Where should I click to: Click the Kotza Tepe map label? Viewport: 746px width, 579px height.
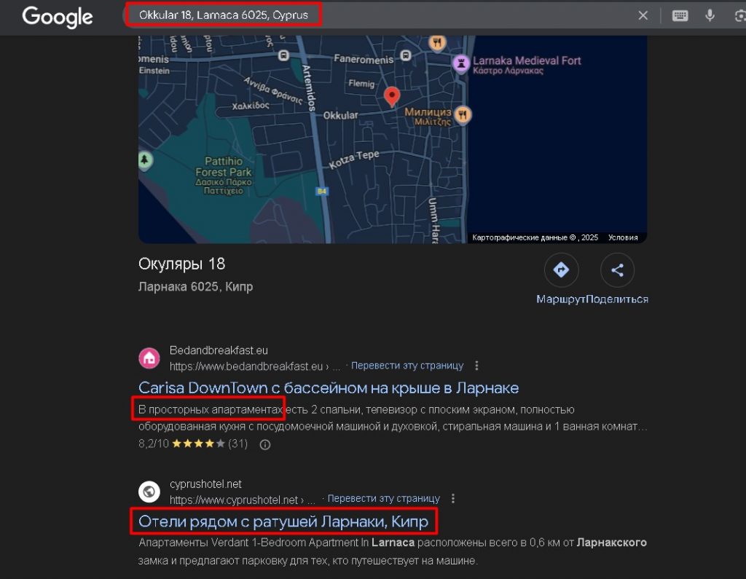tap(354, 159)
